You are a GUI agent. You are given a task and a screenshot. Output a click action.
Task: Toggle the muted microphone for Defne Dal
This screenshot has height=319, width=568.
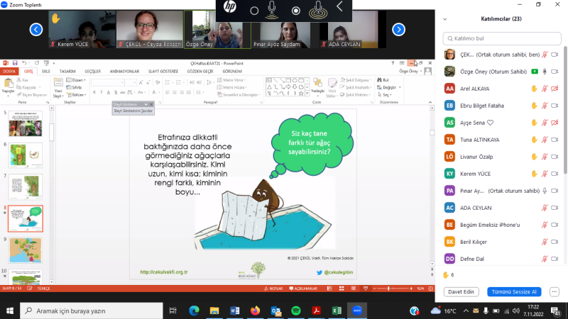545,259
